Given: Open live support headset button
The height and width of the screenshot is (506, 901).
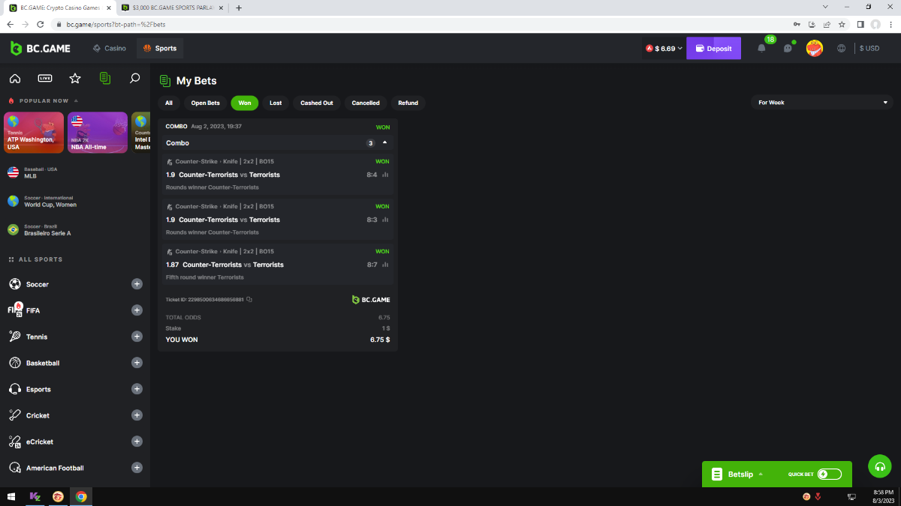Looking at the screenshot, I should click(879, 466).
